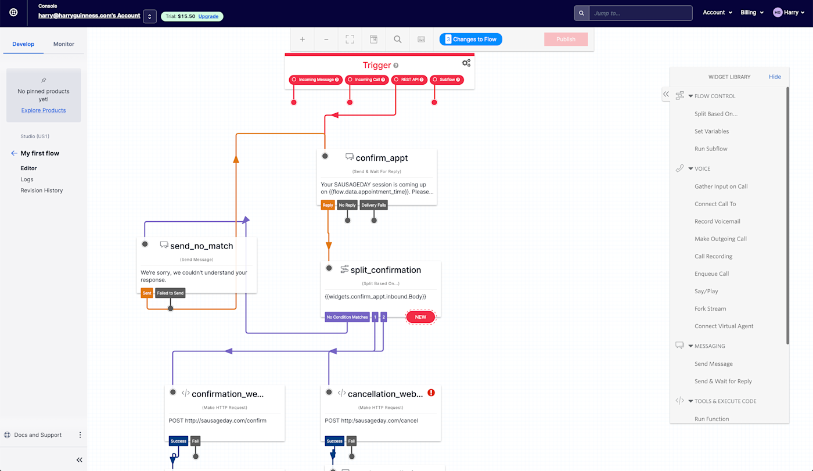Click the 3 Changes to Flow button
Viewport: 813px width, 471px height.
(x=471, y=39)
